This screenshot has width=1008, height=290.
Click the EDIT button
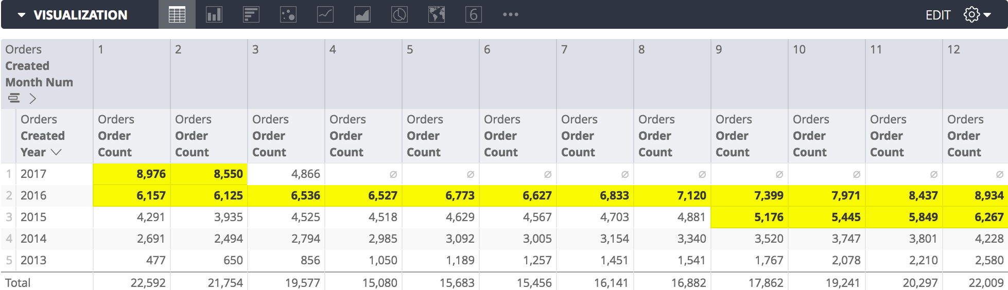coord(937,15)
